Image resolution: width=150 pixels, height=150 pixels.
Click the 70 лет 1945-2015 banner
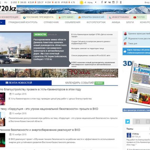click(59, 73)
